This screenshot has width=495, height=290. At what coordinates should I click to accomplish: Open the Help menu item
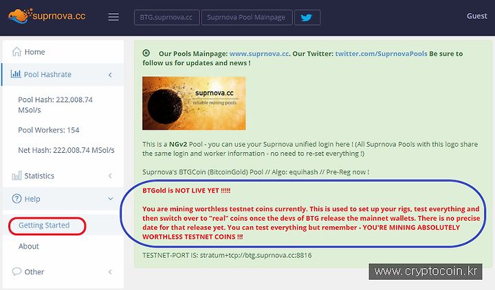coord(63,199)
